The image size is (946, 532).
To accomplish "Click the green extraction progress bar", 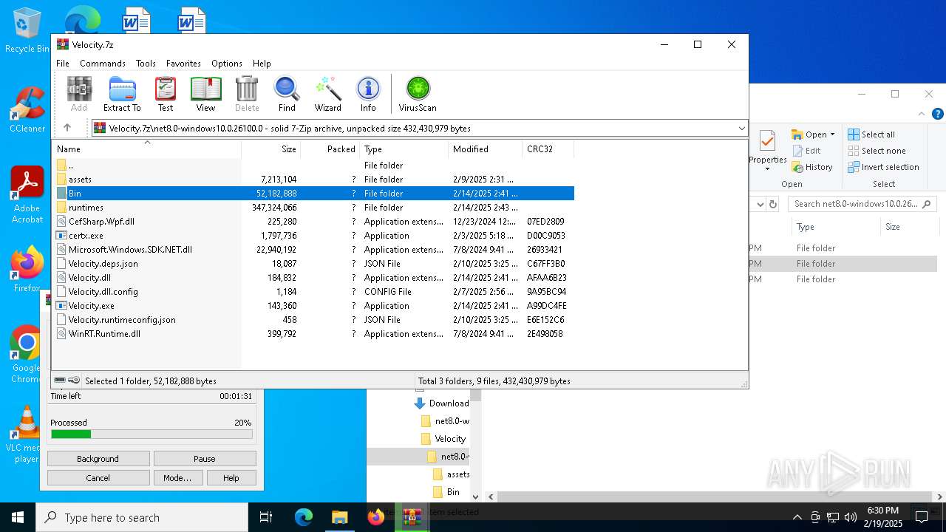I will [152, 434].
